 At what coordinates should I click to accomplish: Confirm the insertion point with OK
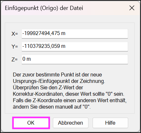point(31,123)
